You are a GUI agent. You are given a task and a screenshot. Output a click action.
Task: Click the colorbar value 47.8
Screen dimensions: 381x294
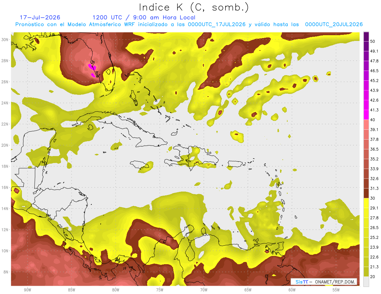374,61
